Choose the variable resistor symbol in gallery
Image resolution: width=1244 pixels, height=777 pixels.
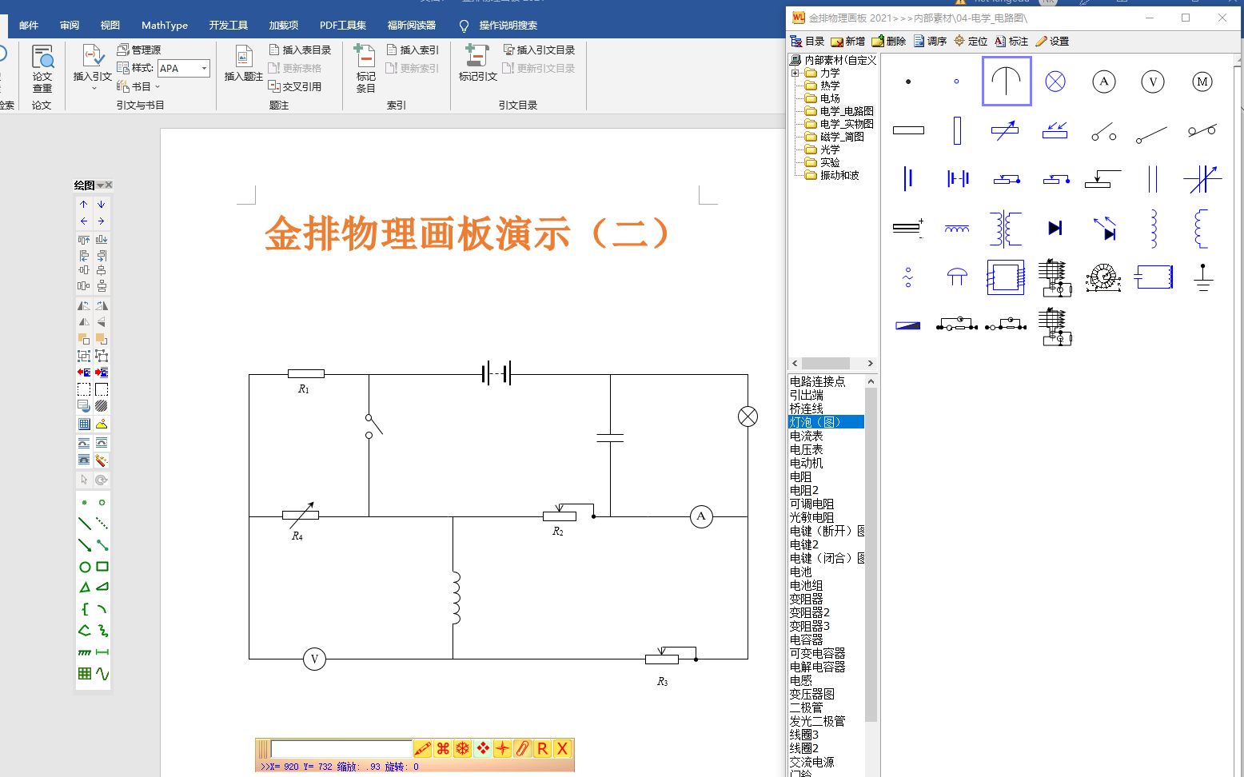(x=1006, y=130)
